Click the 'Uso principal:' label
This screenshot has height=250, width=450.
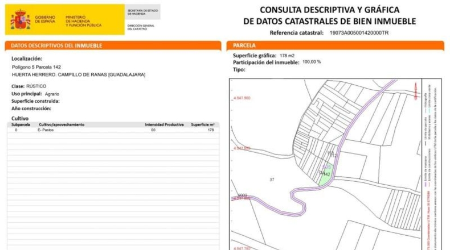point(26,94)
